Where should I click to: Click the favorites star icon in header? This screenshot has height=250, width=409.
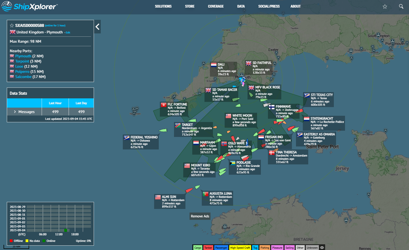coord(385,7)
